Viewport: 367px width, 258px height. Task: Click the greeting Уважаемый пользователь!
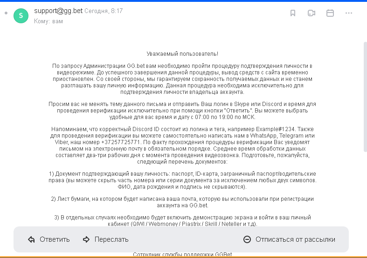pyautogui.click(x=182, y=54)
